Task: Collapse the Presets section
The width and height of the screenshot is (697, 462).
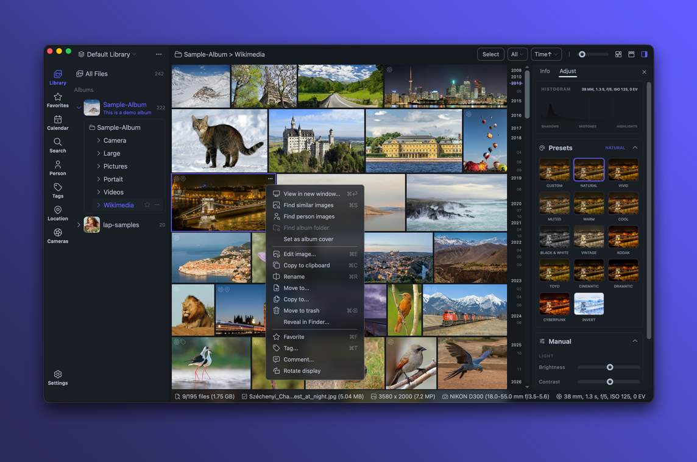Action: [x=635, y=147]
